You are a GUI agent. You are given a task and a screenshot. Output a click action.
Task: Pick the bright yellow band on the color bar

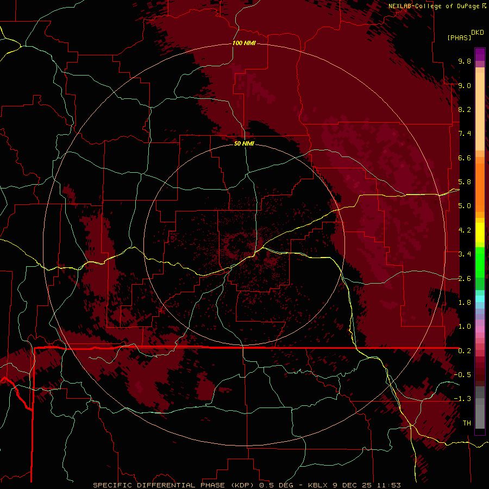point(480,233)
